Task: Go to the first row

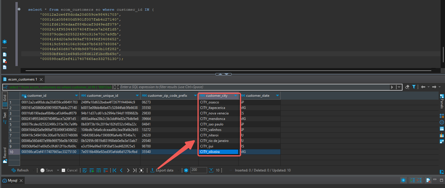Action: click(x=114, y=170)
